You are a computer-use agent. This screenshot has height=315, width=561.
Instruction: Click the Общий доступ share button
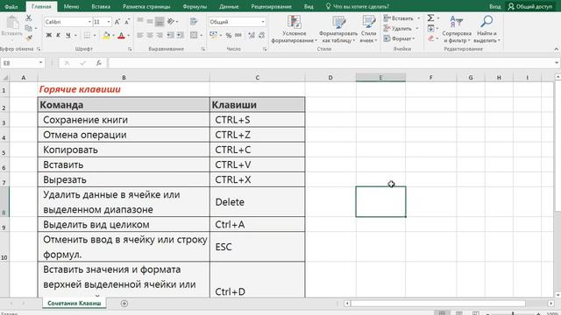[531, 6]
